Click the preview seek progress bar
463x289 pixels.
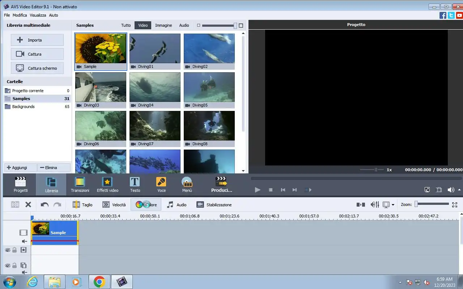coord(356,178)
